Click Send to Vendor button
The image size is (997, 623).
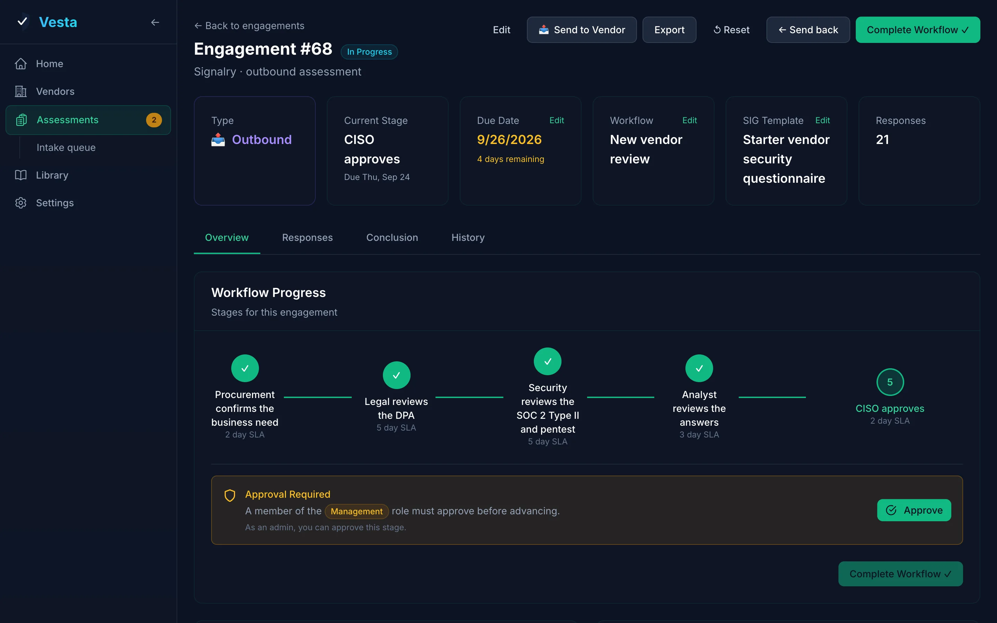coord(581,30)
